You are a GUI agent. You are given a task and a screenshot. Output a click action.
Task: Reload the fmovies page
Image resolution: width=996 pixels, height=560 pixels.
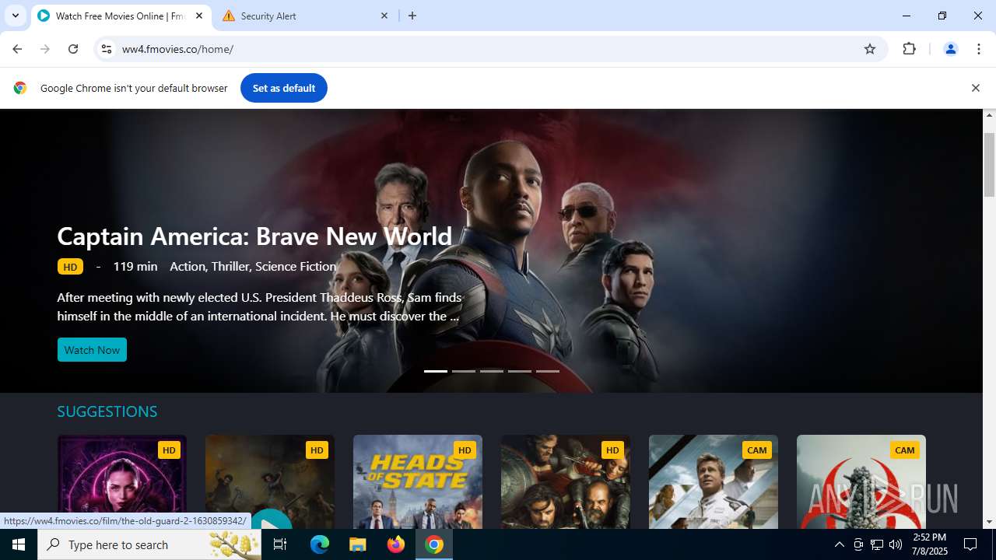73,49
